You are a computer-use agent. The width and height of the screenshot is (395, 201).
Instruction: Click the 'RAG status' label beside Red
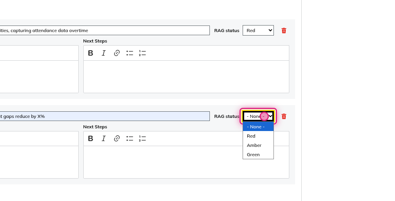pyautogui.click(x=227, y=31)
